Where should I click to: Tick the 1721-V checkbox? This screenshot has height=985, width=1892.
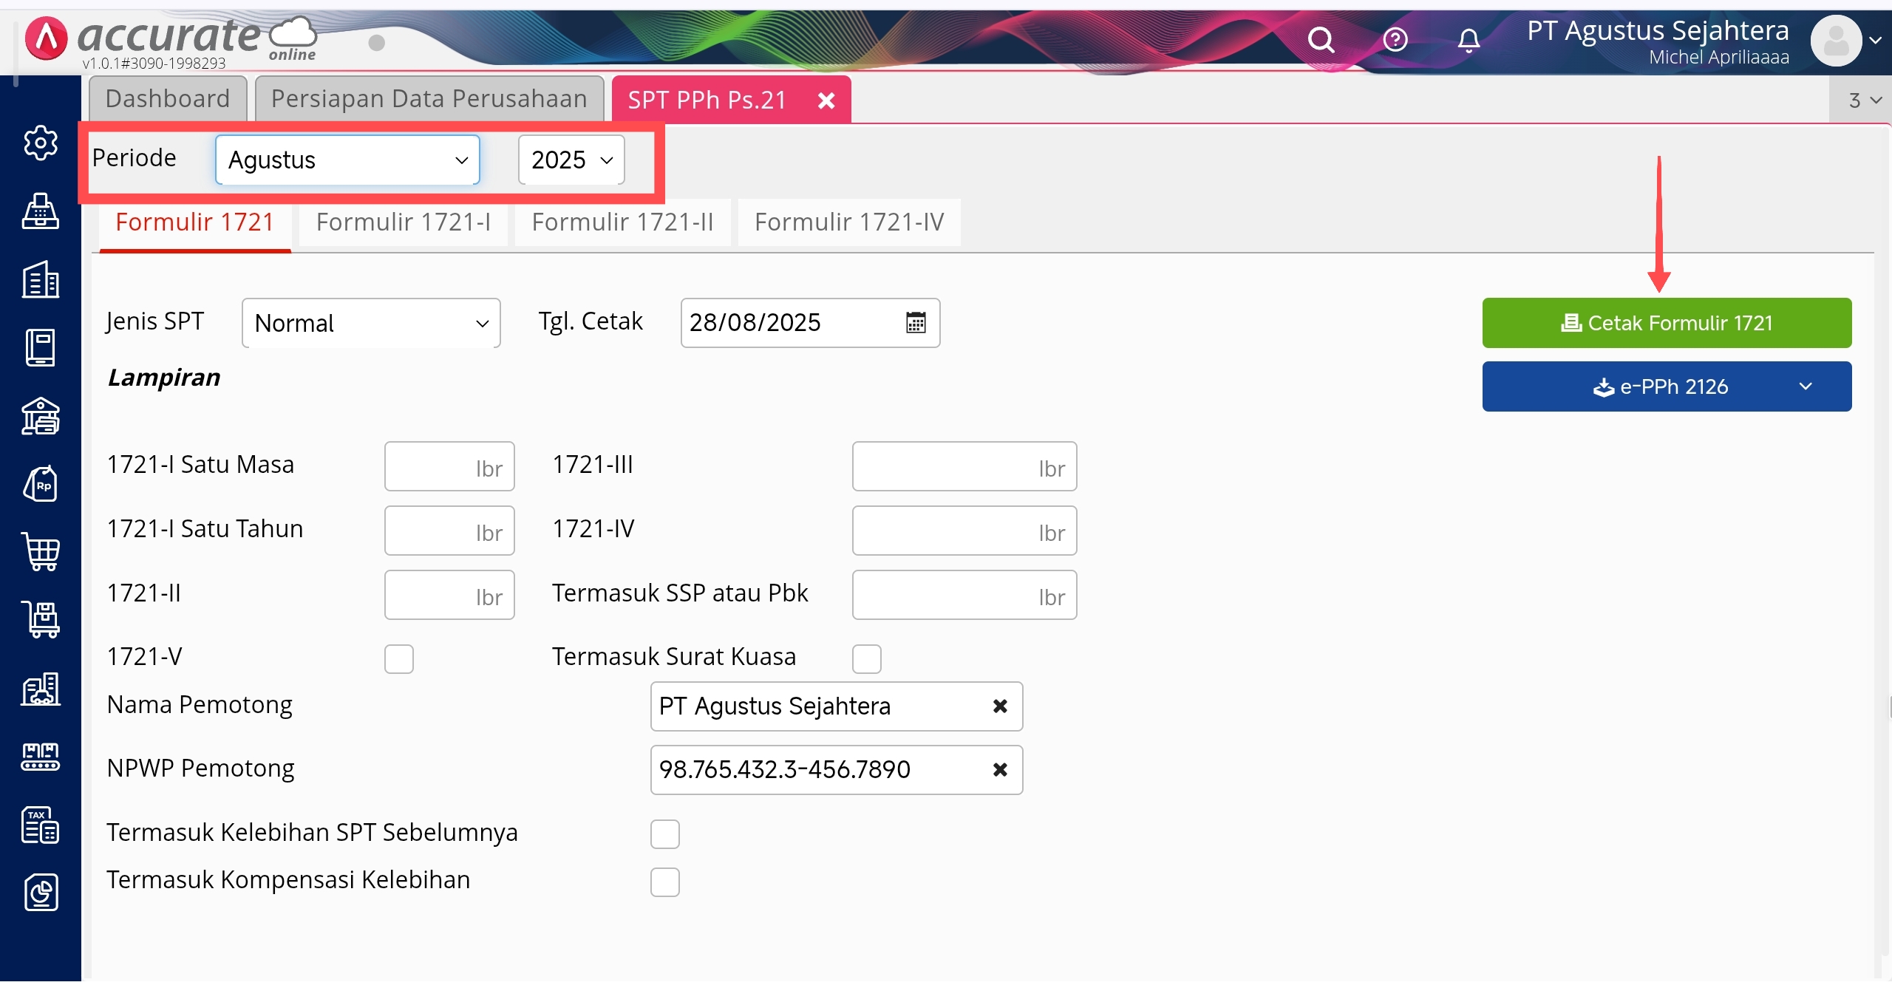coord(398,658)
